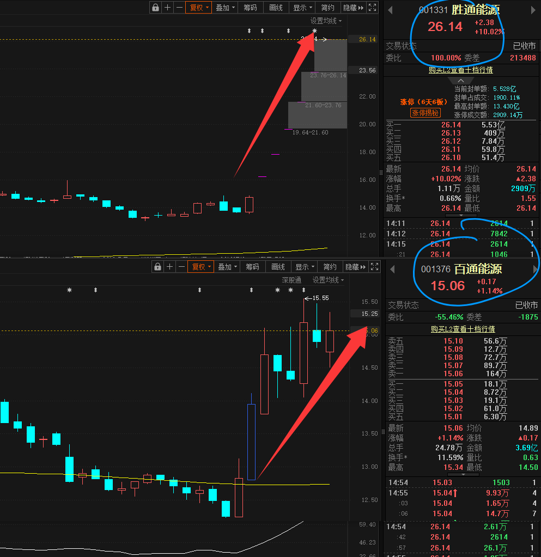Click 百通能源 金额 3.69亿 value

coord(527,448)
